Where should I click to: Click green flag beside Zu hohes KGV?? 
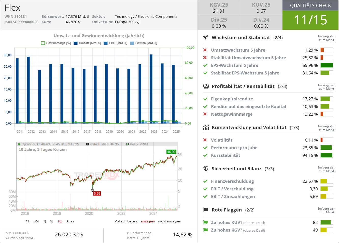(x=205, y=230)
